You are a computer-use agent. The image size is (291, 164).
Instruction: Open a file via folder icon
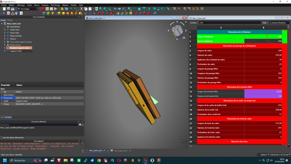click(x=8, y=9)
